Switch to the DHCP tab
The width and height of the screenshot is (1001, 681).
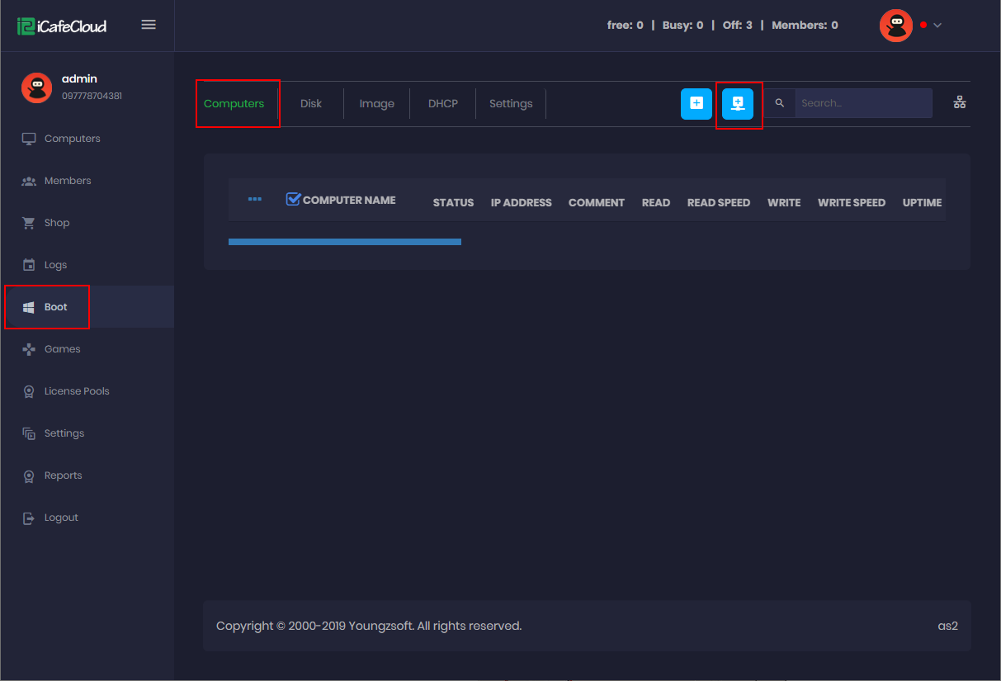(x=443, y=104)
